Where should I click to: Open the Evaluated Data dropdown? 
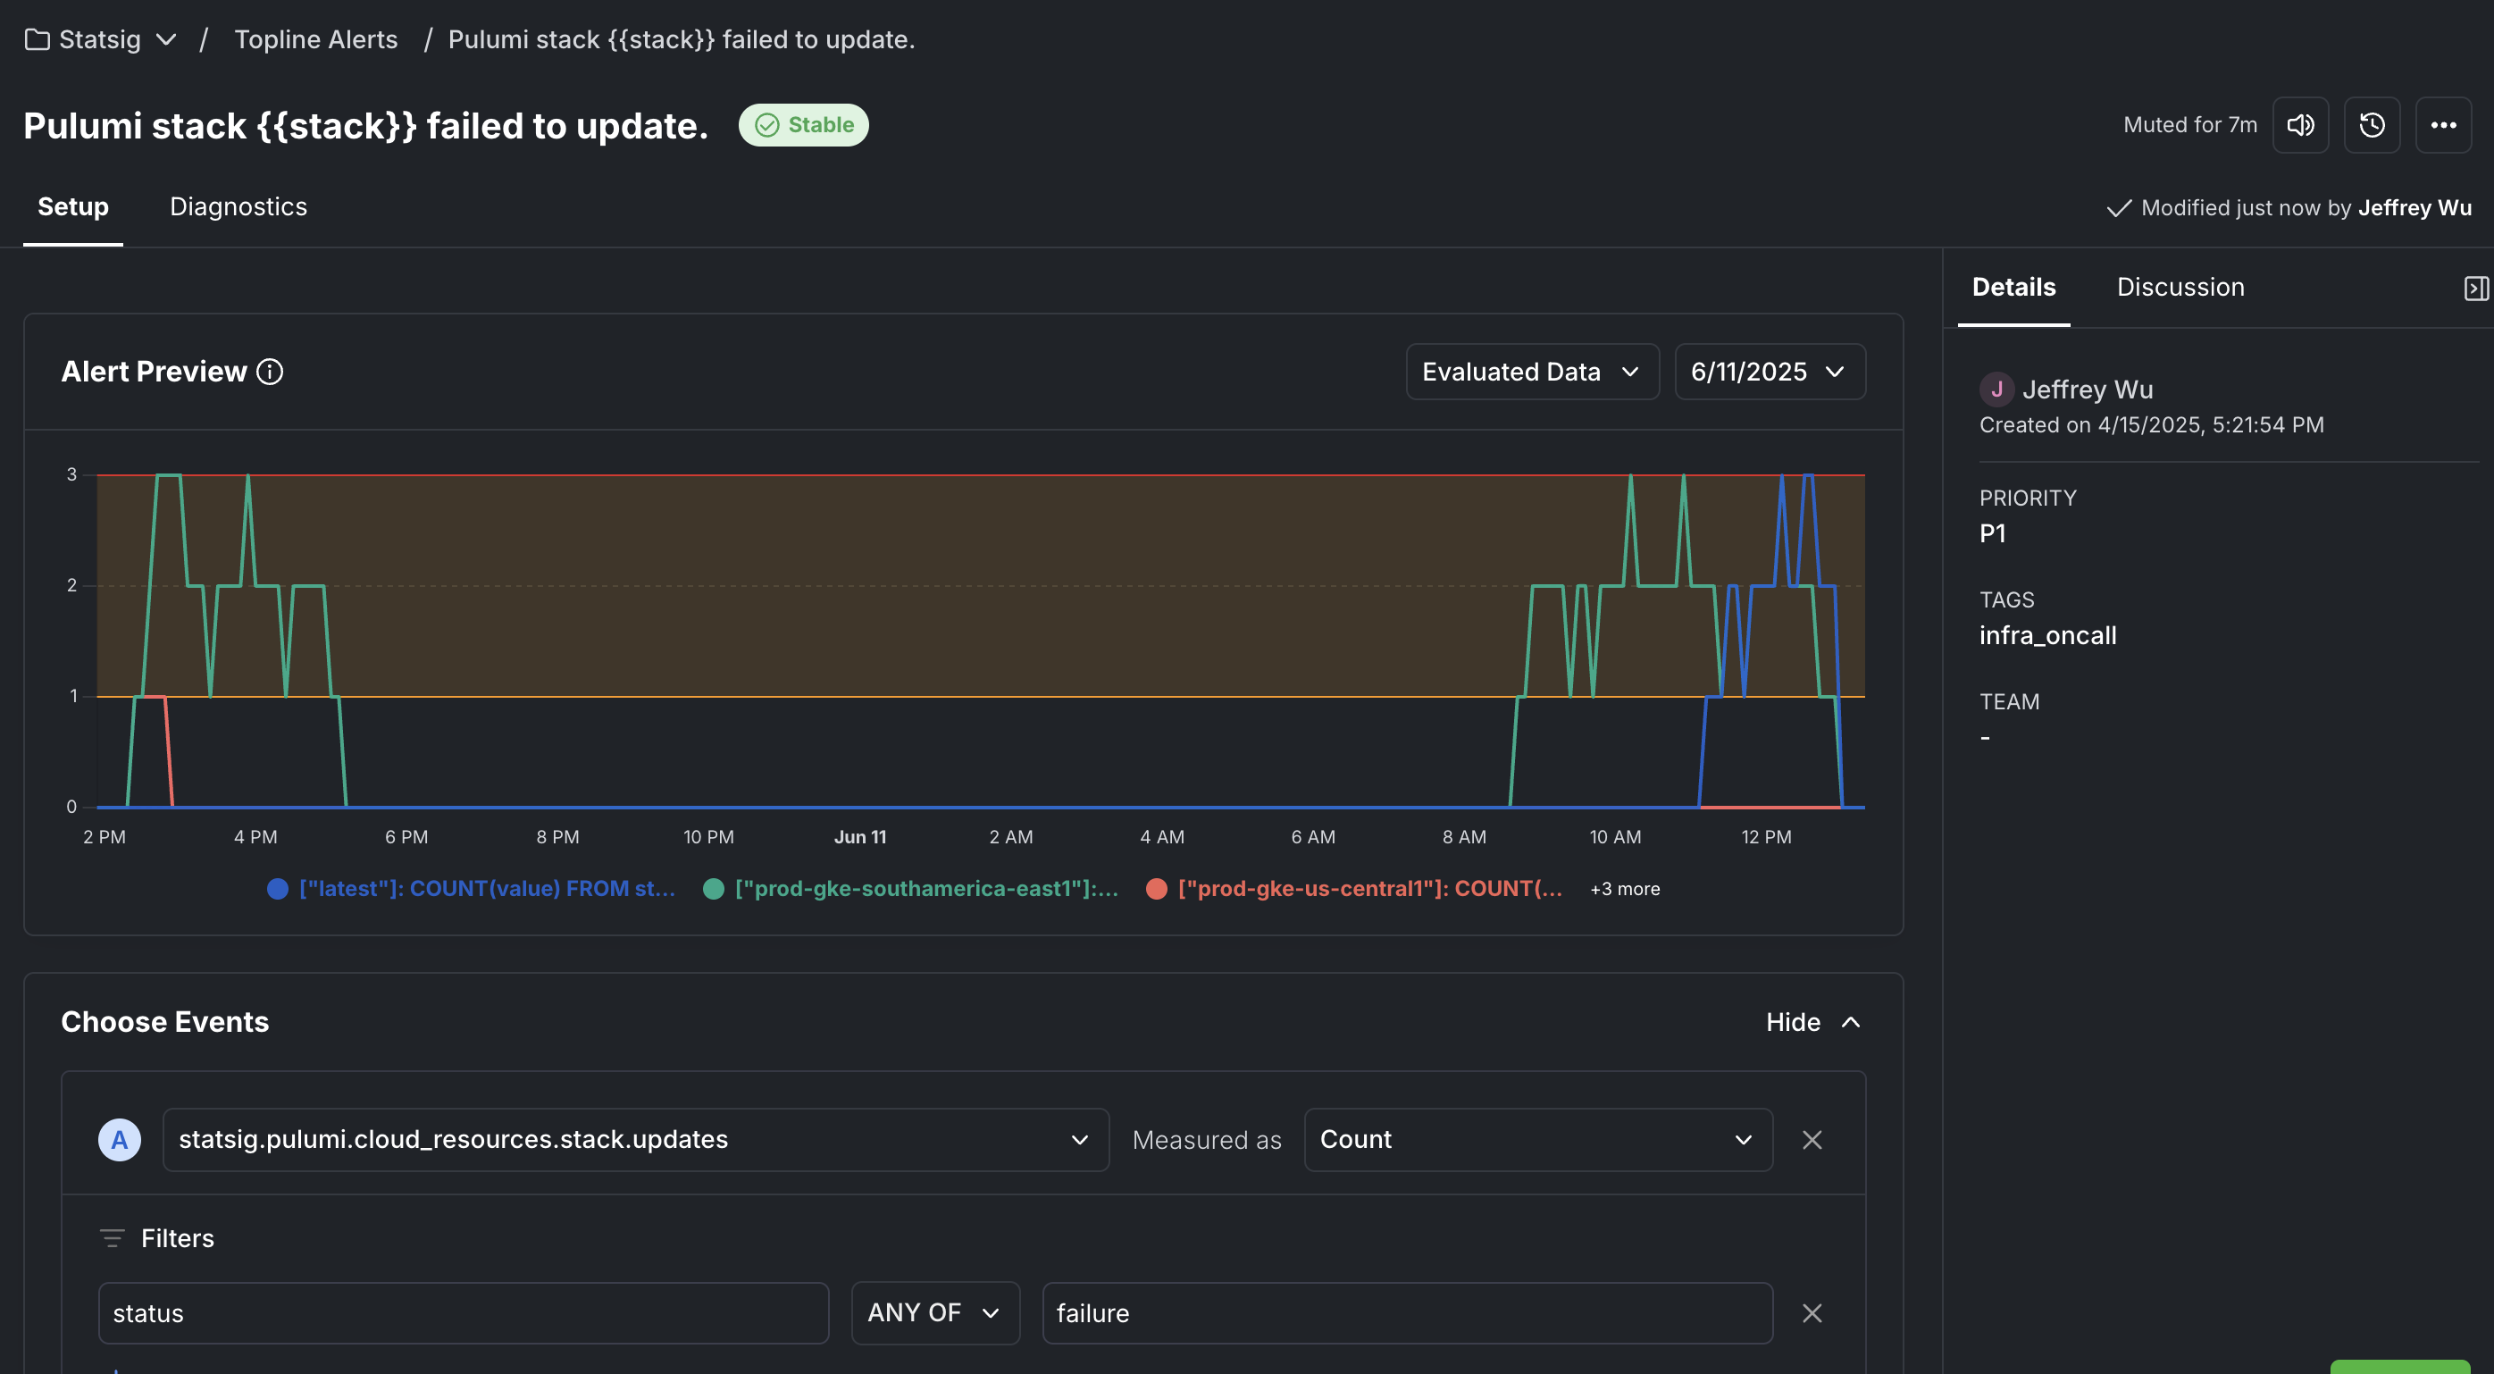pos(1532,372)
